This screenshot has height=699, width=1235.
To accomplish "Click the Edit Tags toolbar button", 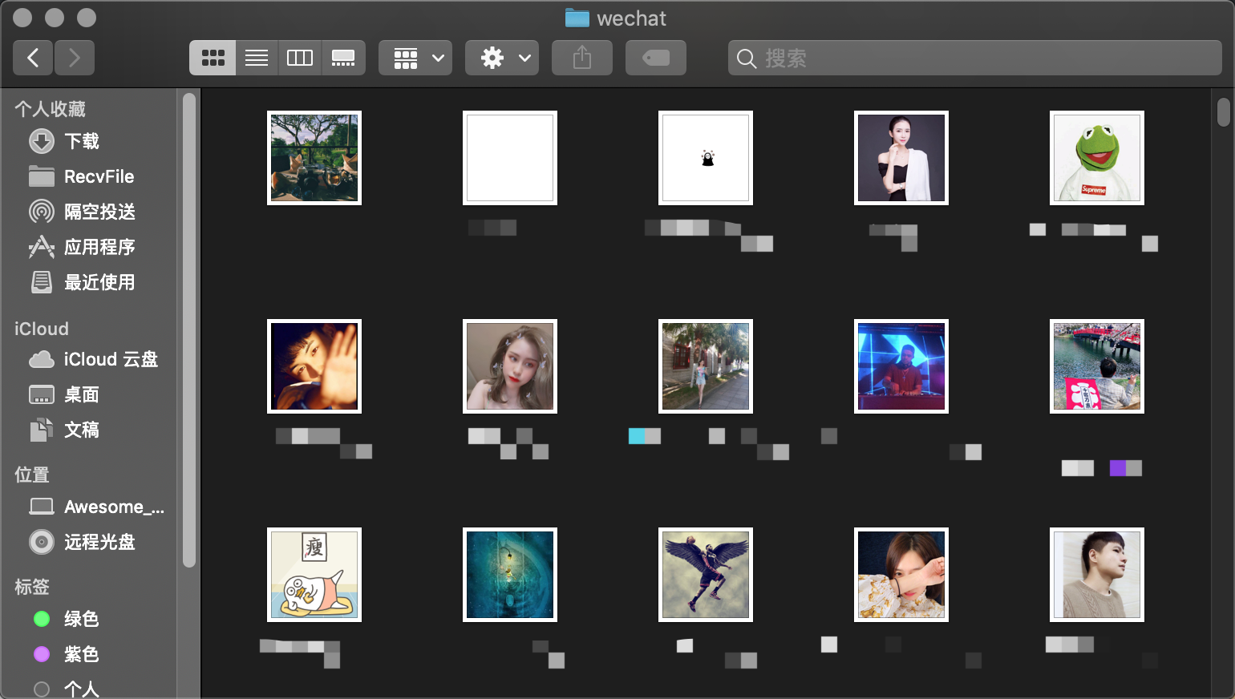I will 656,58.
